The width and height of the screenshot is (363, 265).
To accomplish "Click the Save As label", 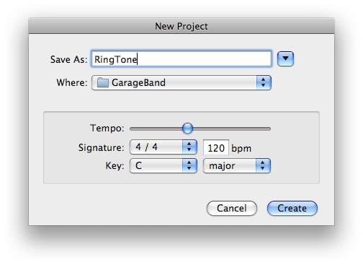I will (68, 59).
